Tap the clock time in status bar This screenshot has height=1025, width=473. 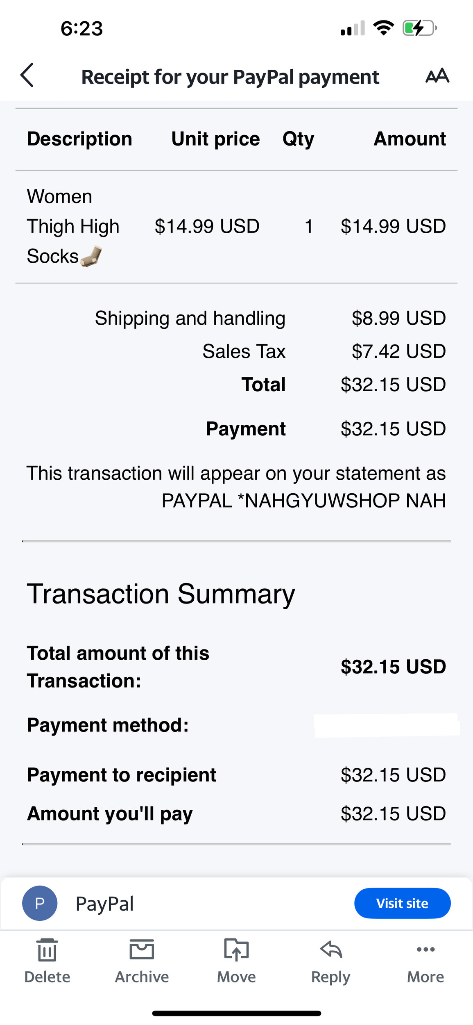(81, 29)
